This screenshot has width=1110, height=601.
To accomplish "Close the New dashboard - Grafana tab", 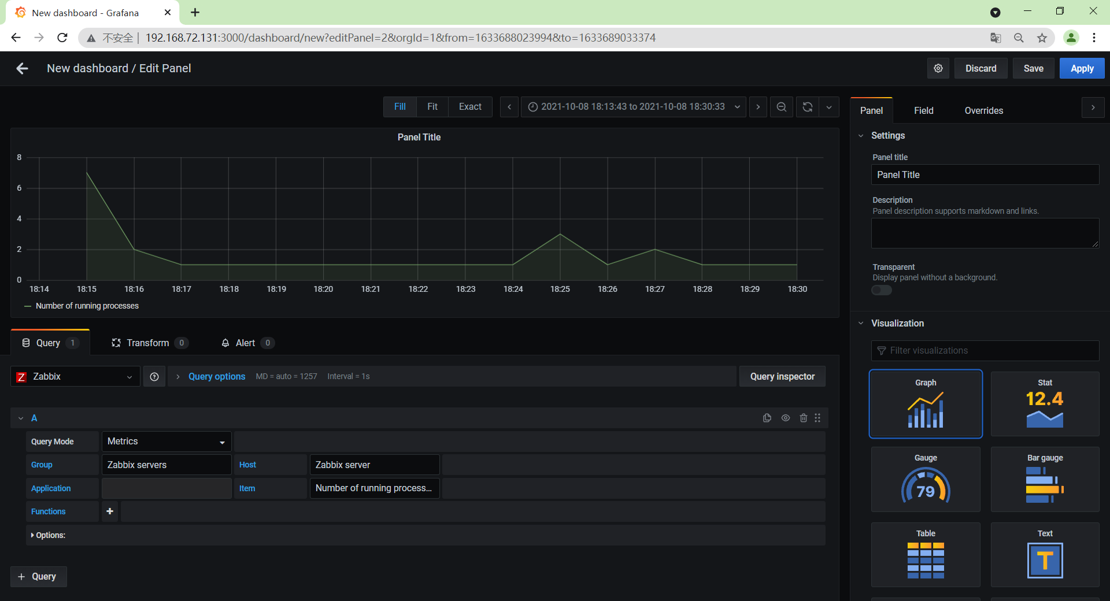I will tap(168, 13).
